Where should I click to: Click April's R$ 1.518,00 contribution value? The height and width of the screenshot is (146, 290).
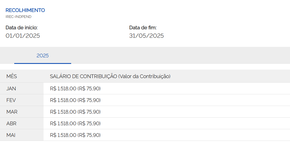click(x=63, y=124)
